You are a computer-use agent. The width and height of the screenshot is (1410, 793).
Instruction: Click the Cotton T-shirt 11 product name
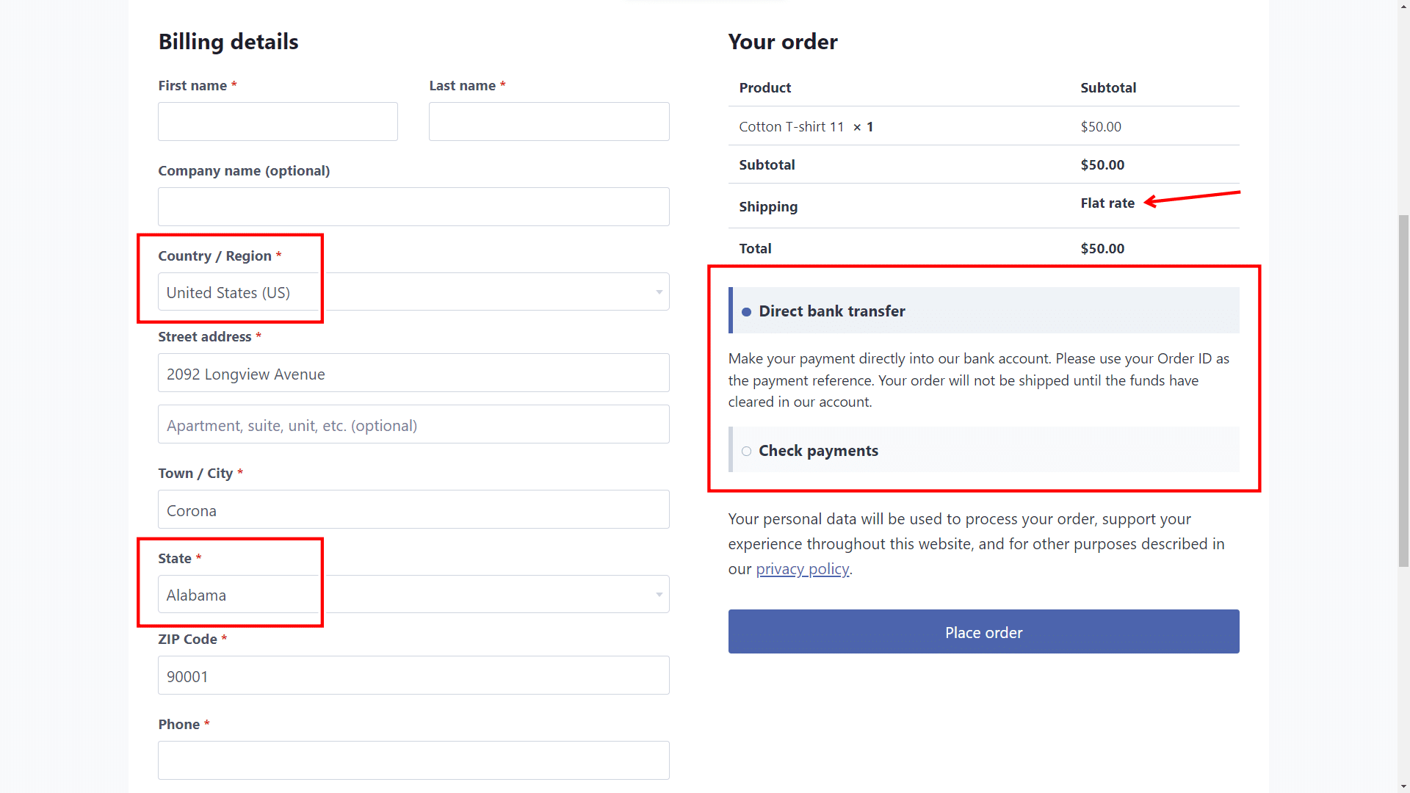(x=791, y=126)
